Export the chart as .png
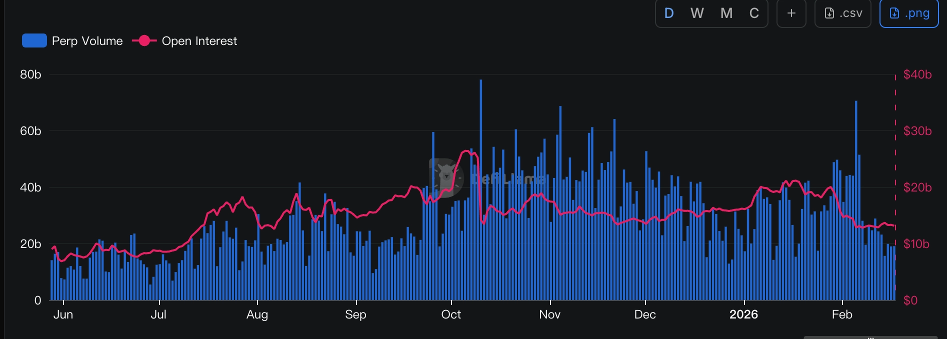The image size is (947, 339). click(x=909, y=13)
